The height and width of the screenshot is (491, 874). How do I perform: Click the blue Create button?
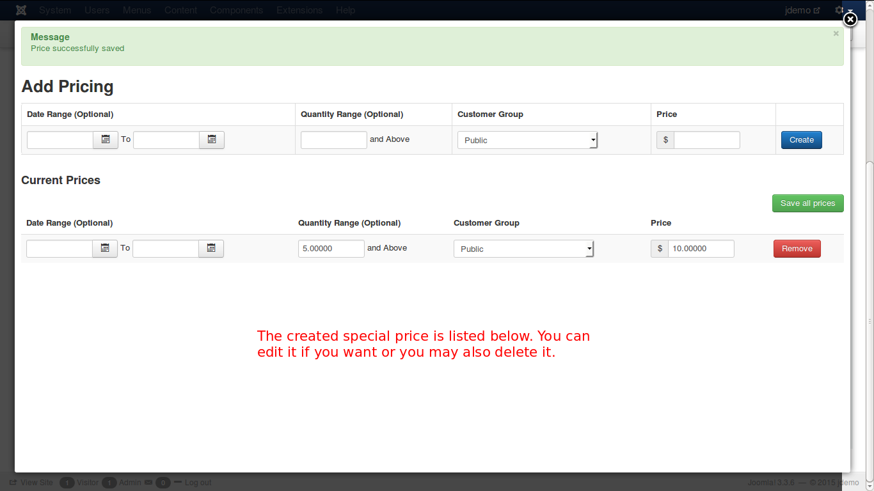coord(801,140)
